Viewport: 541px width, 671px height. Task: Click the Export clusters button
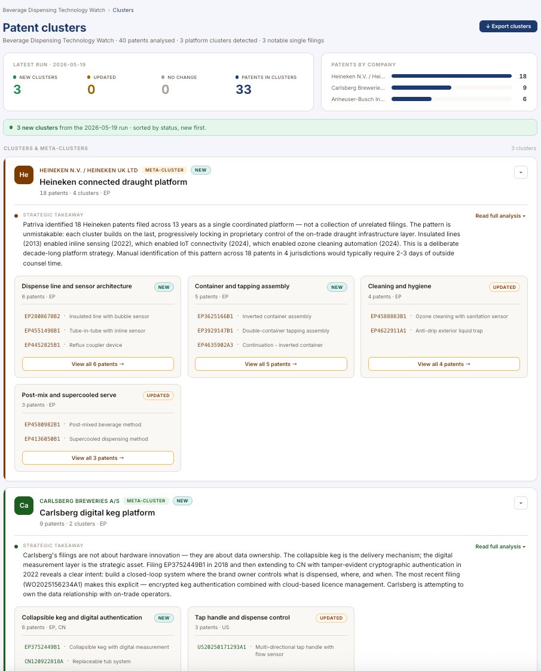(508, 26)
